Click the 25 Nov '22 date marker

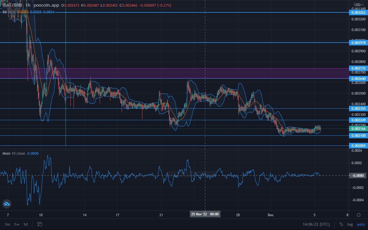coord(205,214)
